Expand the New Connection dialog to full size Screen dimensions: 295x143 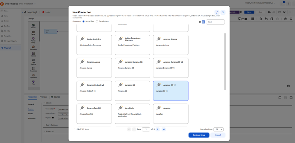[217, 12]
